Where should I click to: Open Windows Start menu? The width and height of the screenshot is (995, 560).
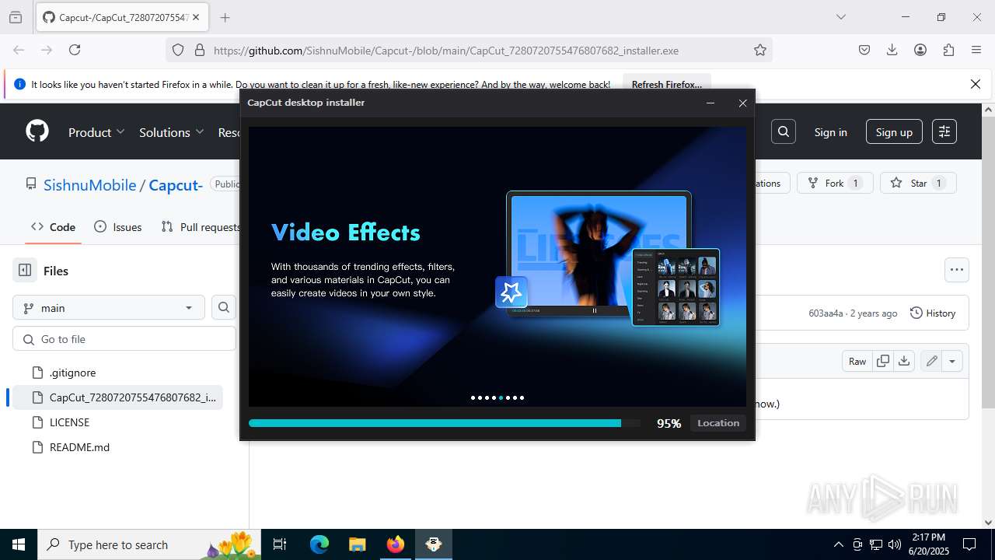(19, 544)
